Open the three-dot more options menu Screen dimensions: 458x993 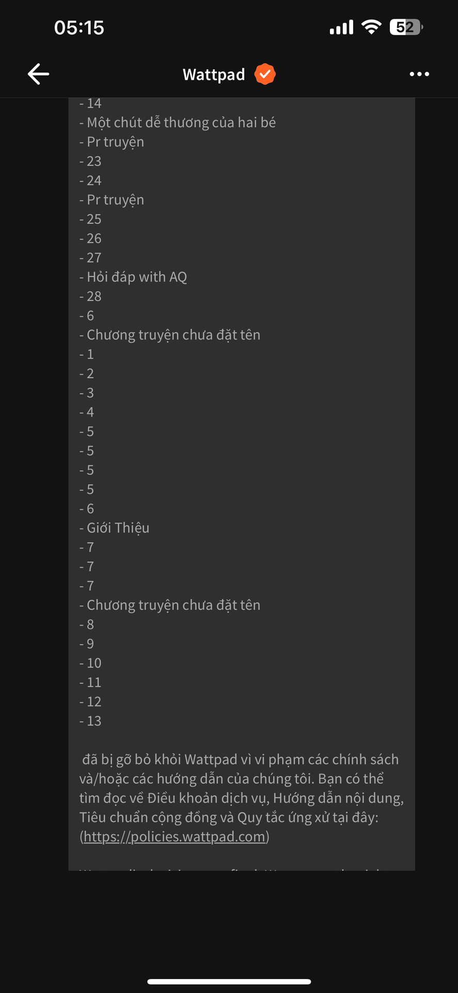[419, 74]
